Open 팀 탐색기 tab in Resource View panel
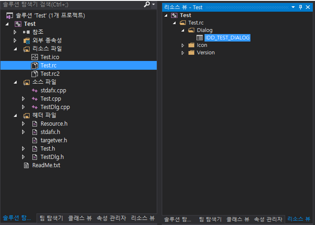The width and height of the screenshot is (315, 225). [210, 219]
